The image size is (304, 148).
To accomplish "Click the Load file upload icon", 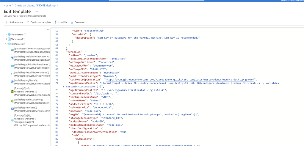I will click(x=56, y=22).
